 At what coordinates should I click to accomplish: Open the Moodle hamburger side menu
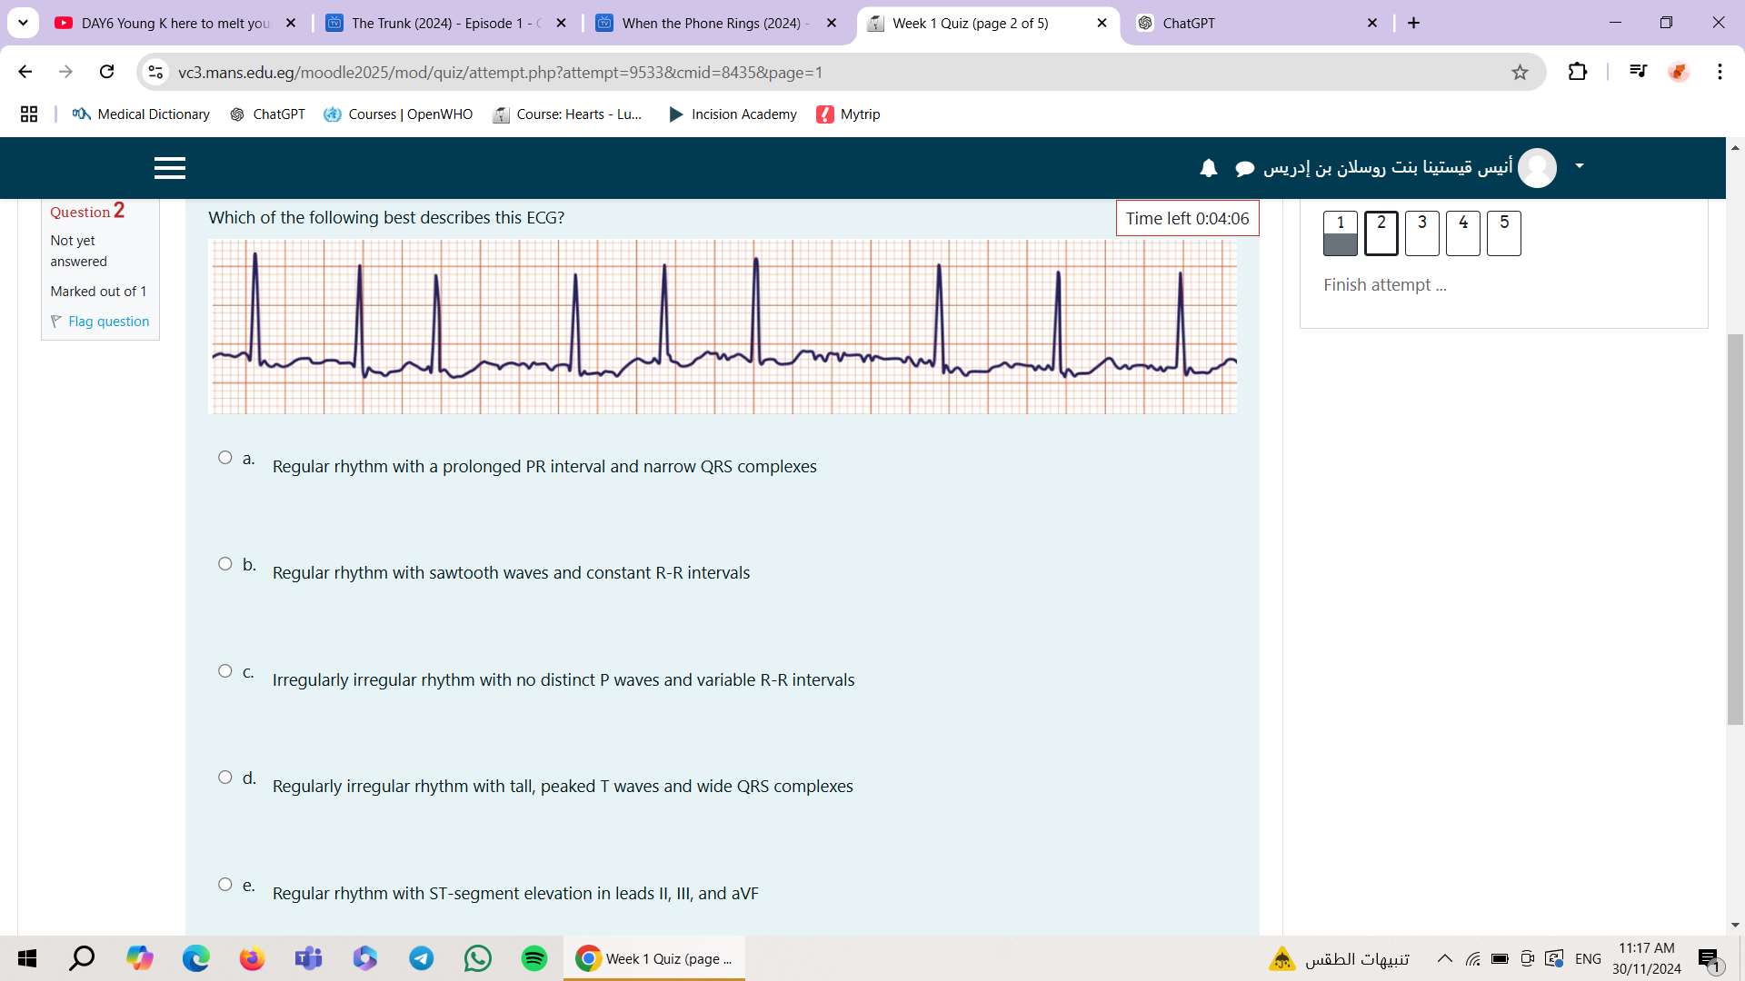170,168
